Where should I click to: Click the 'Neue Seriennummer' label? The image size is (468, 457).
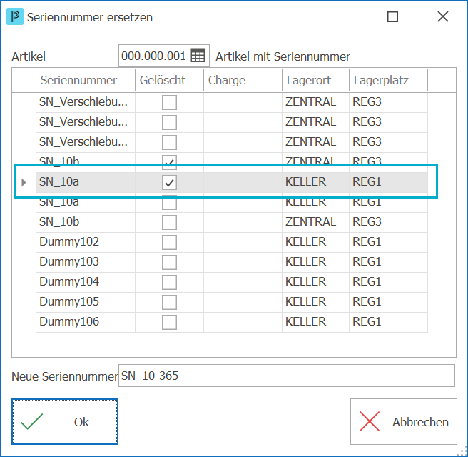coord(65,376)
